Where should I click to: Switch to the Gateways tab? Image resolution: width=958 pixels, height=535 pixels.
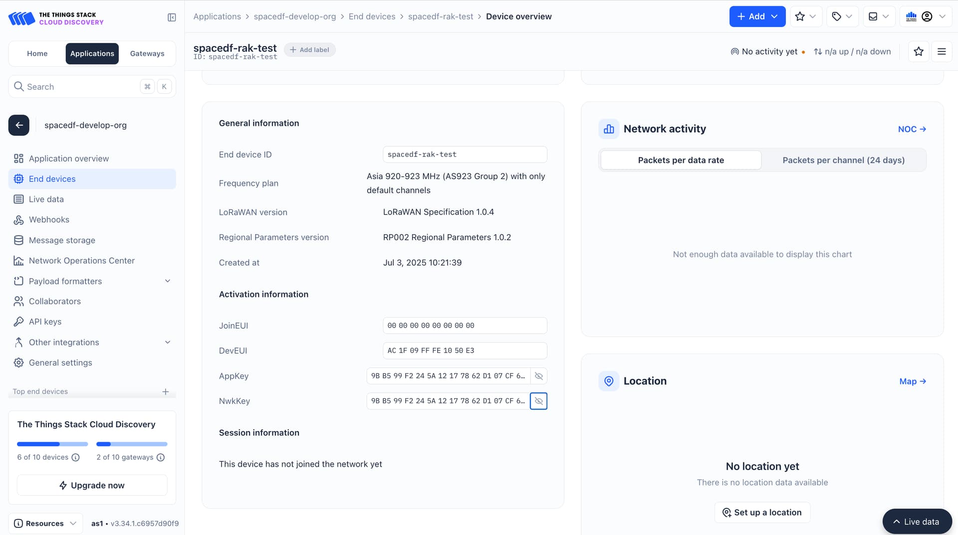click(x=147, y=53)
